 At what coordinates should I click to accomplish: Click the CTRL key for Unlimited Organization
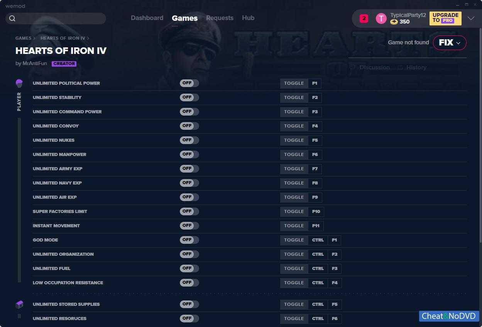click(x=318, y=254)
